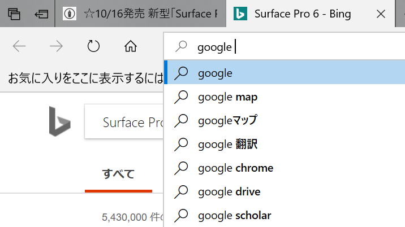Choose the google scholar suggestion
Screen dimensions: 405x227
click(x=285, y=215)
